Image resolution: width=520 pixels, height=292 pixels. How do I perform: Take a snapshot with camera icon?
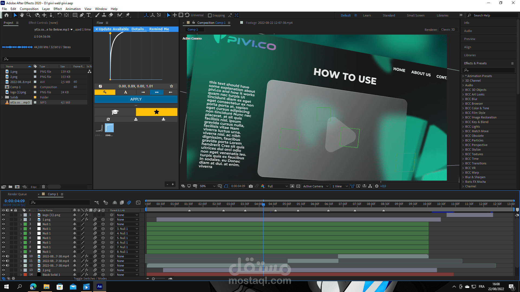(x=251, y=186)
